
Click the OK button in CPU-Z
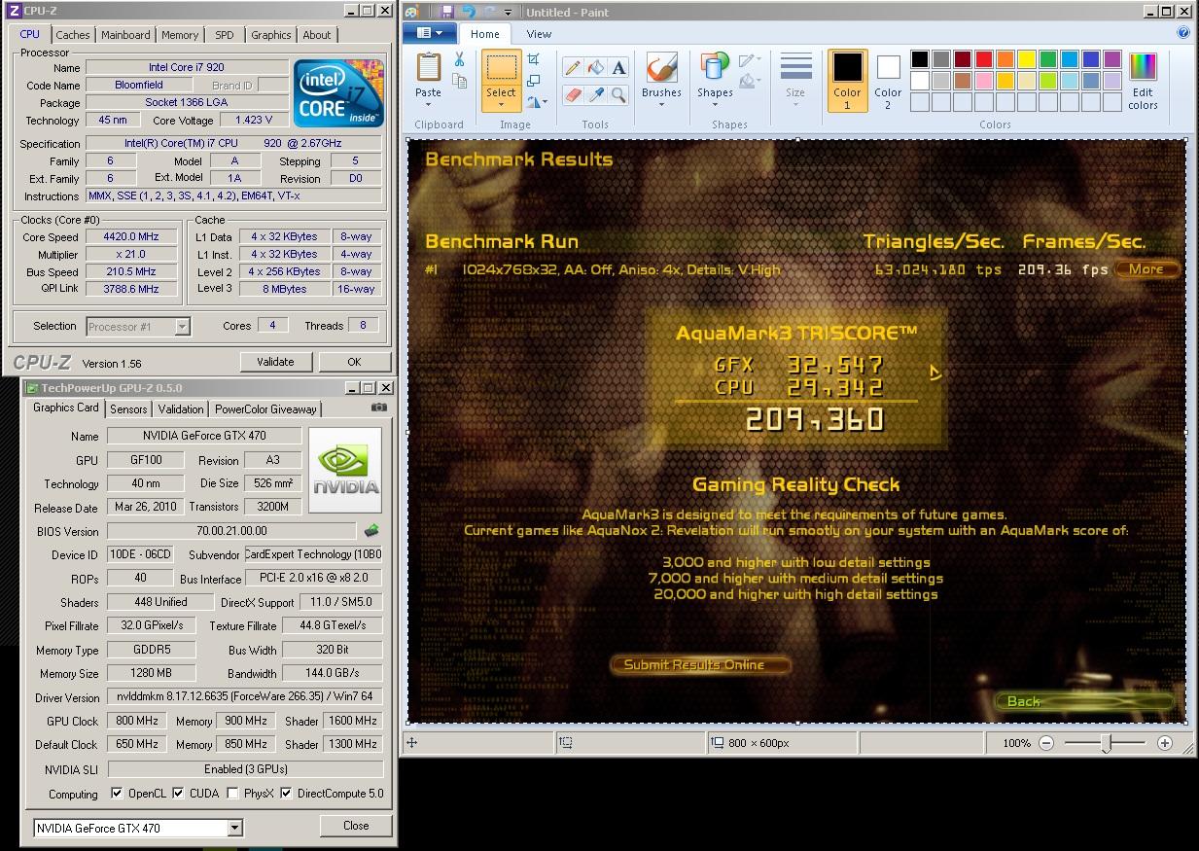pyautogui.click(x=354, y=362)
